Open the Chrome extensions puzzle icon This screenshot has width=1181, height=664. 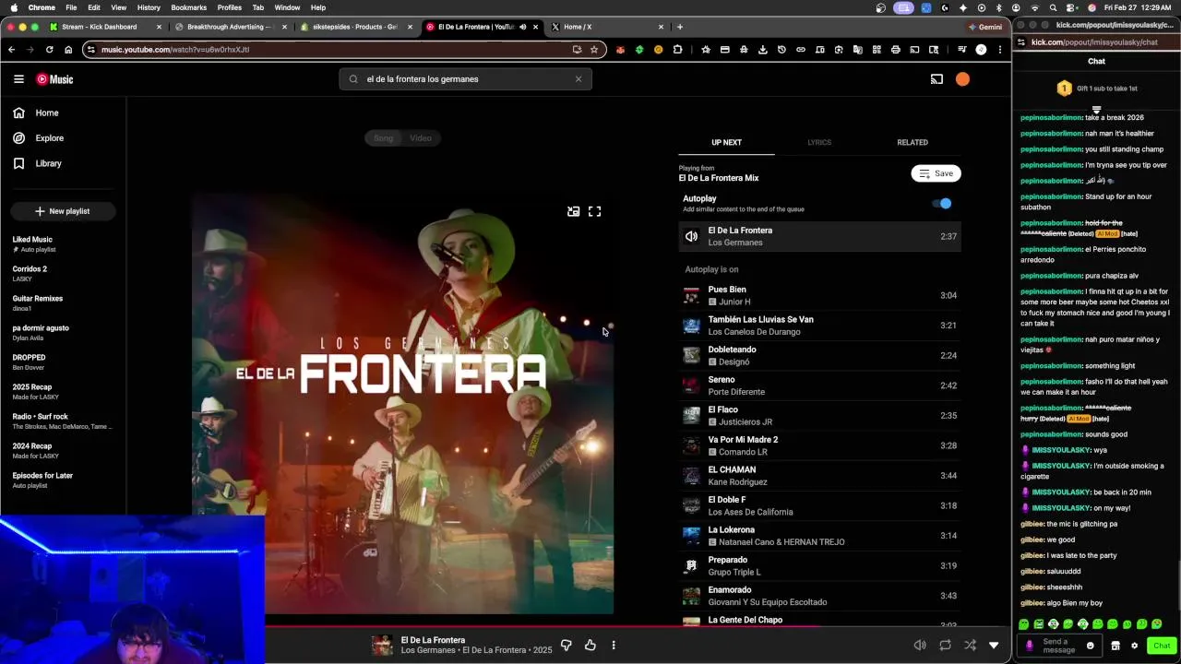[678, 50]
